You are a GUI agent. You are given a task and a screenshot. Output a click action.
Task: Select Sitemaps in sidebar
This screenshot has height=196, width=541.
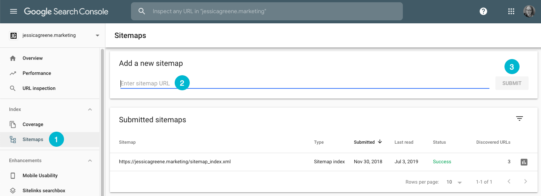click(x=50, y=140)
